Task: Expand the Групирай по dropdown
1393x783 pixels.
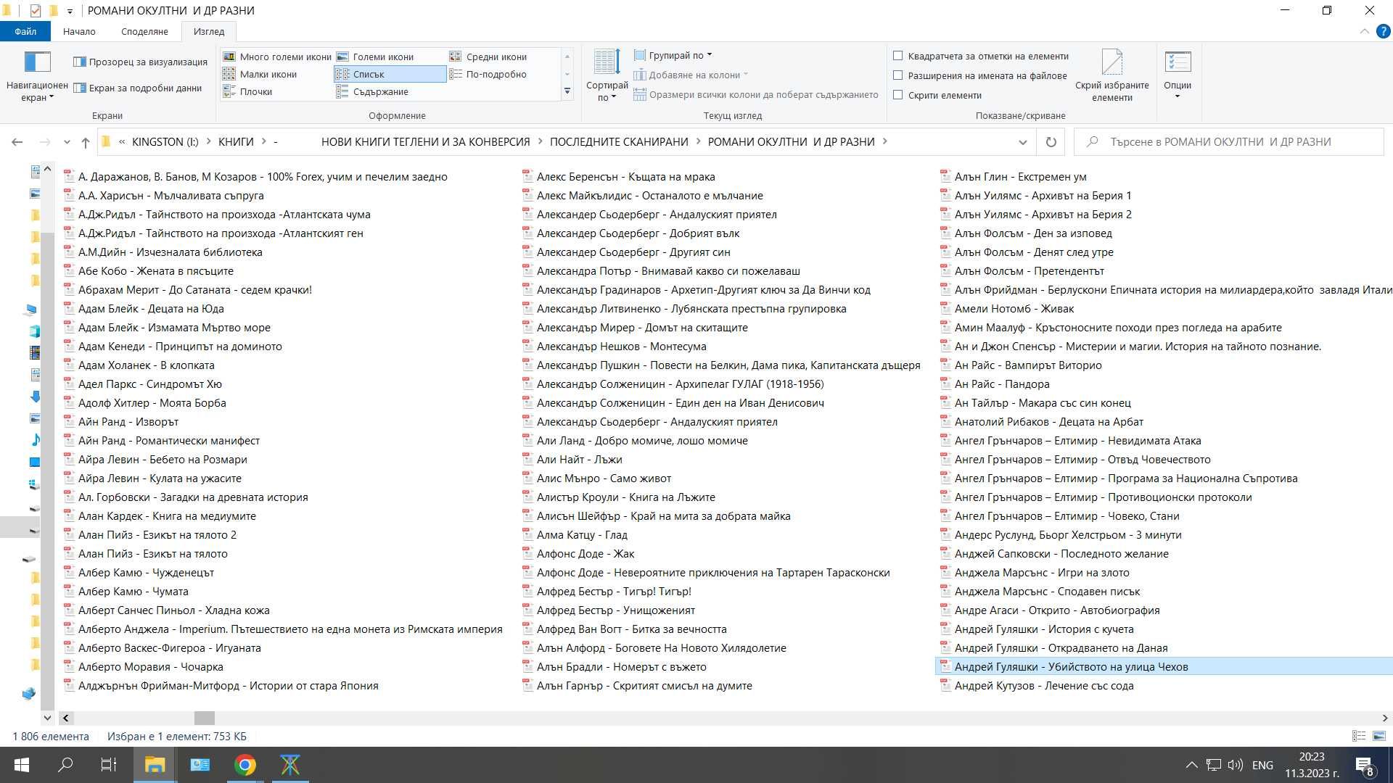Action: 673,55
